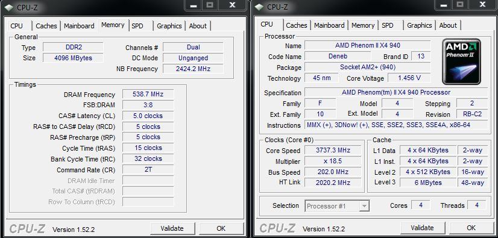
Task: Click the RB-C2 revision value
Action: (x=472, y=114)
